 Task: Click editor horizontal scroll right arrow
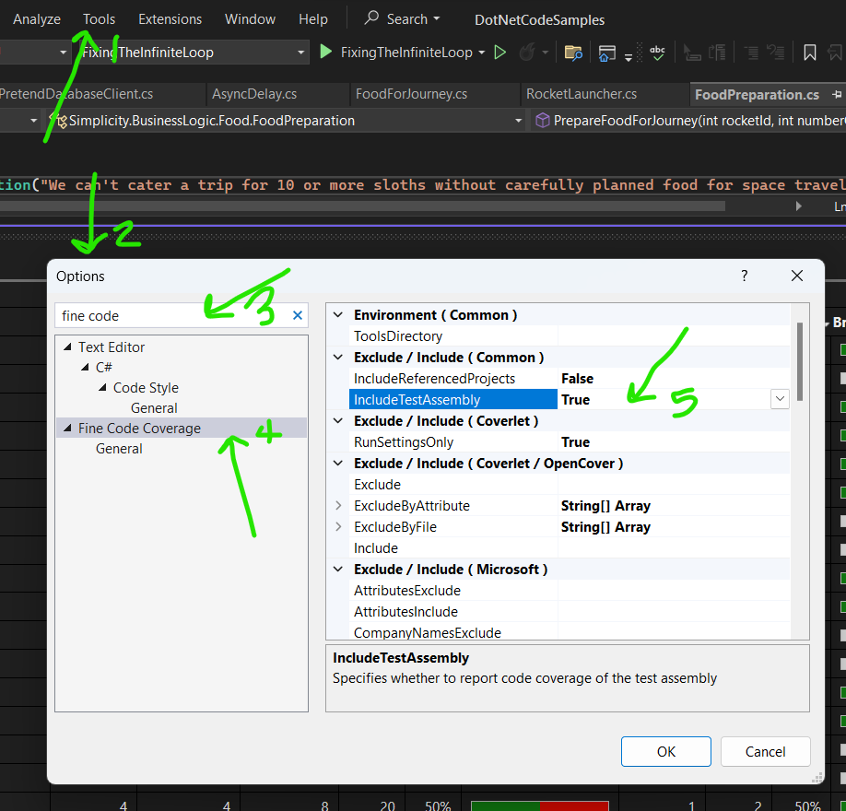[x=798, y=206]
